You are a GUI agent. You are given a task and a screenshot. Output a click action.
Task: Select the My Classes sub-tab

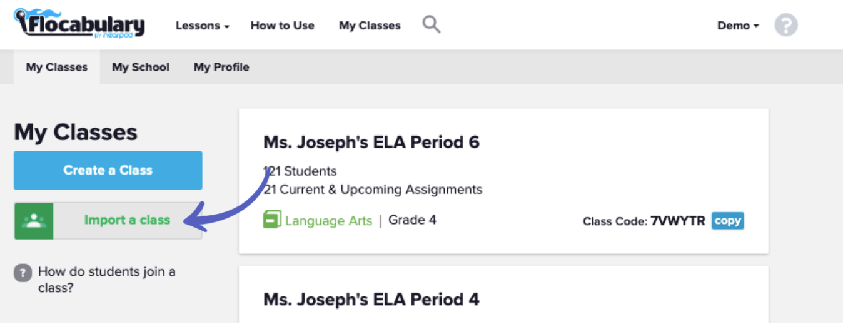point(57,68)
